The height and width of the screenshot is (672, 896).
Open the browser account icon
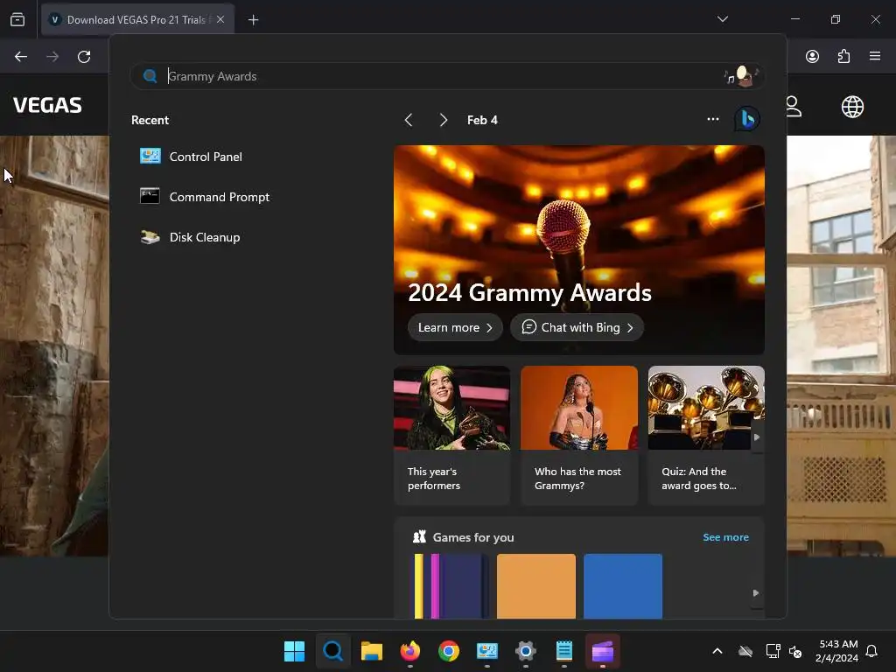pos(812,56)
